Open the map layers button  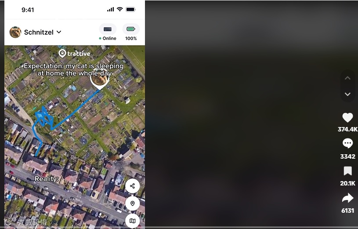tap(132, 221)
